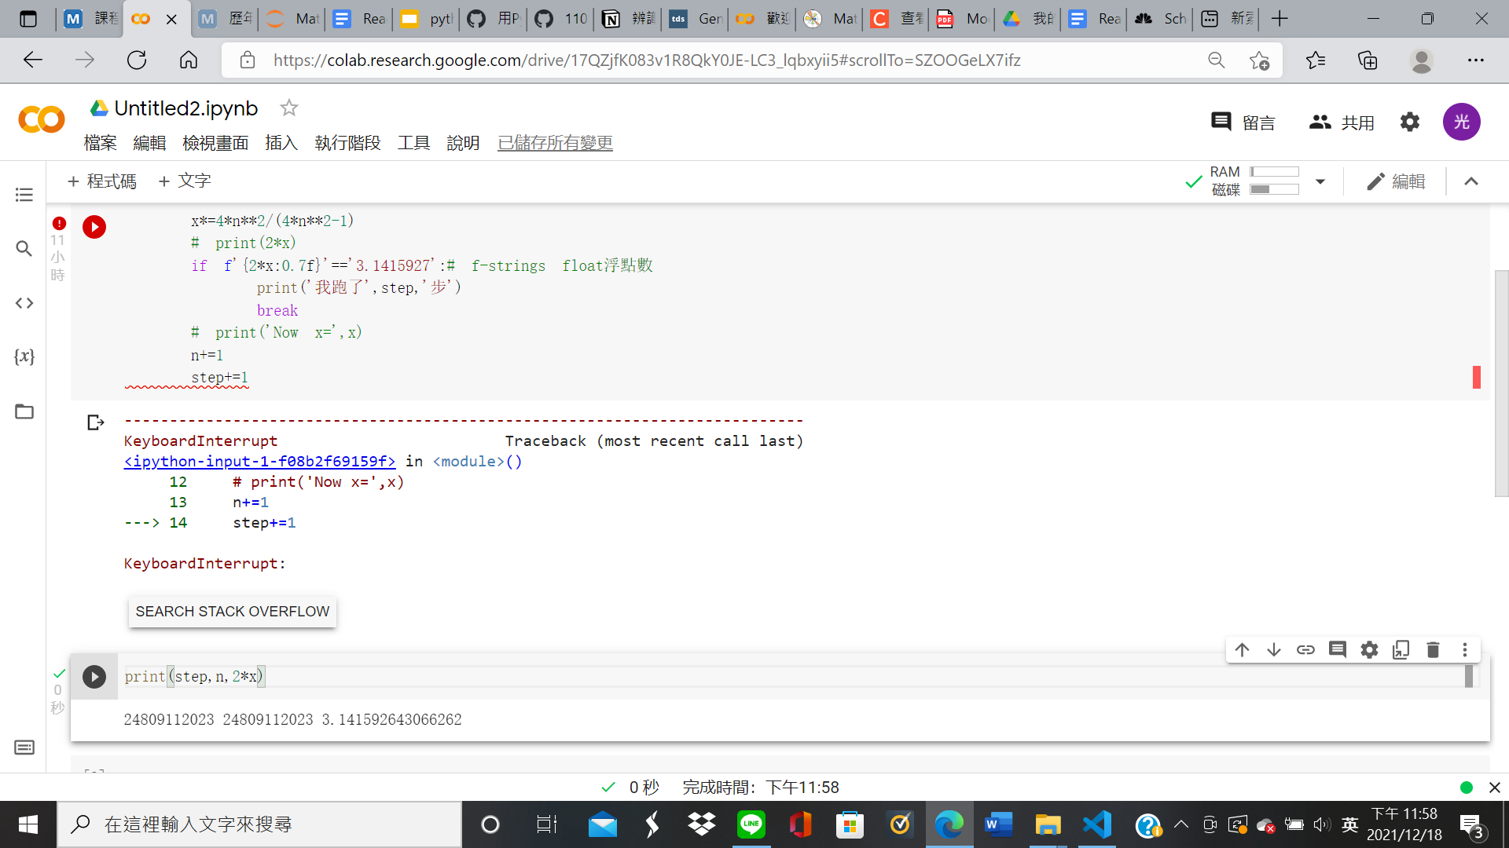Open the ipython-input traceback link
The height and width of the screenshot is (848, 1509).
[x=259, y=462]
